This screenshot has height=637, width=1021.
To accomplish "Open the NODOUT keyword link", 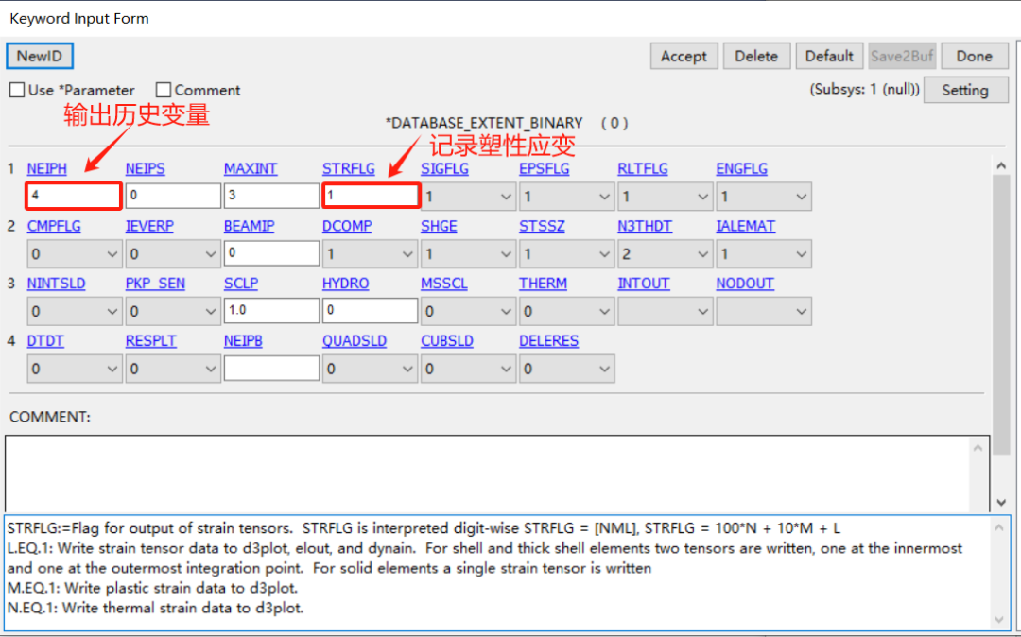I will (745, 284).
